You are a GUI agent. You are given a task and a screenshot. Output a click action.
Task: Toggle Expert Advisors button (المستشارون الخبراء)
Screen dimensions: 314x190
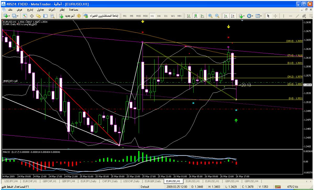click(x=101, y=16)
